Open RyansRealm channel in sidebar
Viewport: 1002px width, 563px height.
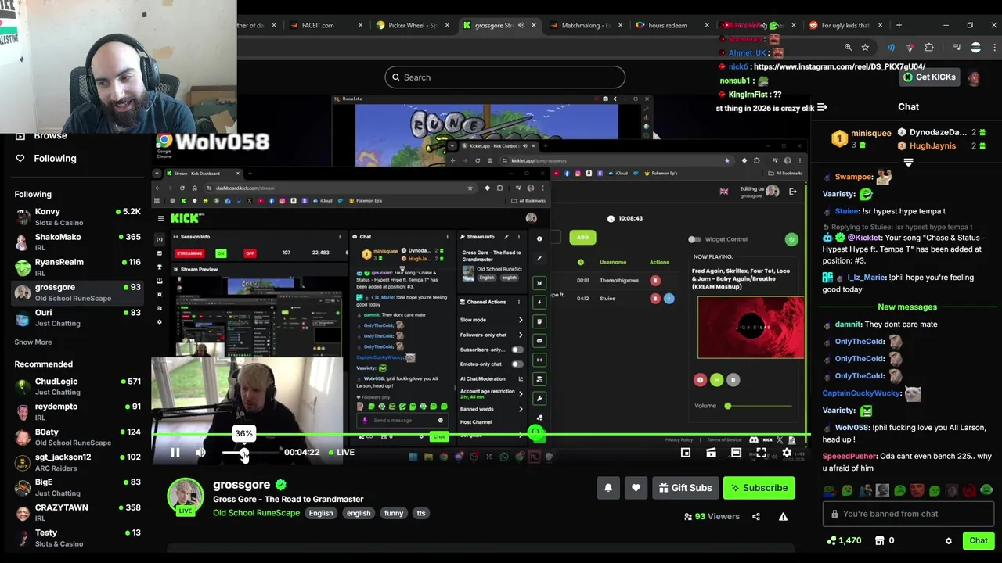[x=77, y=267]
